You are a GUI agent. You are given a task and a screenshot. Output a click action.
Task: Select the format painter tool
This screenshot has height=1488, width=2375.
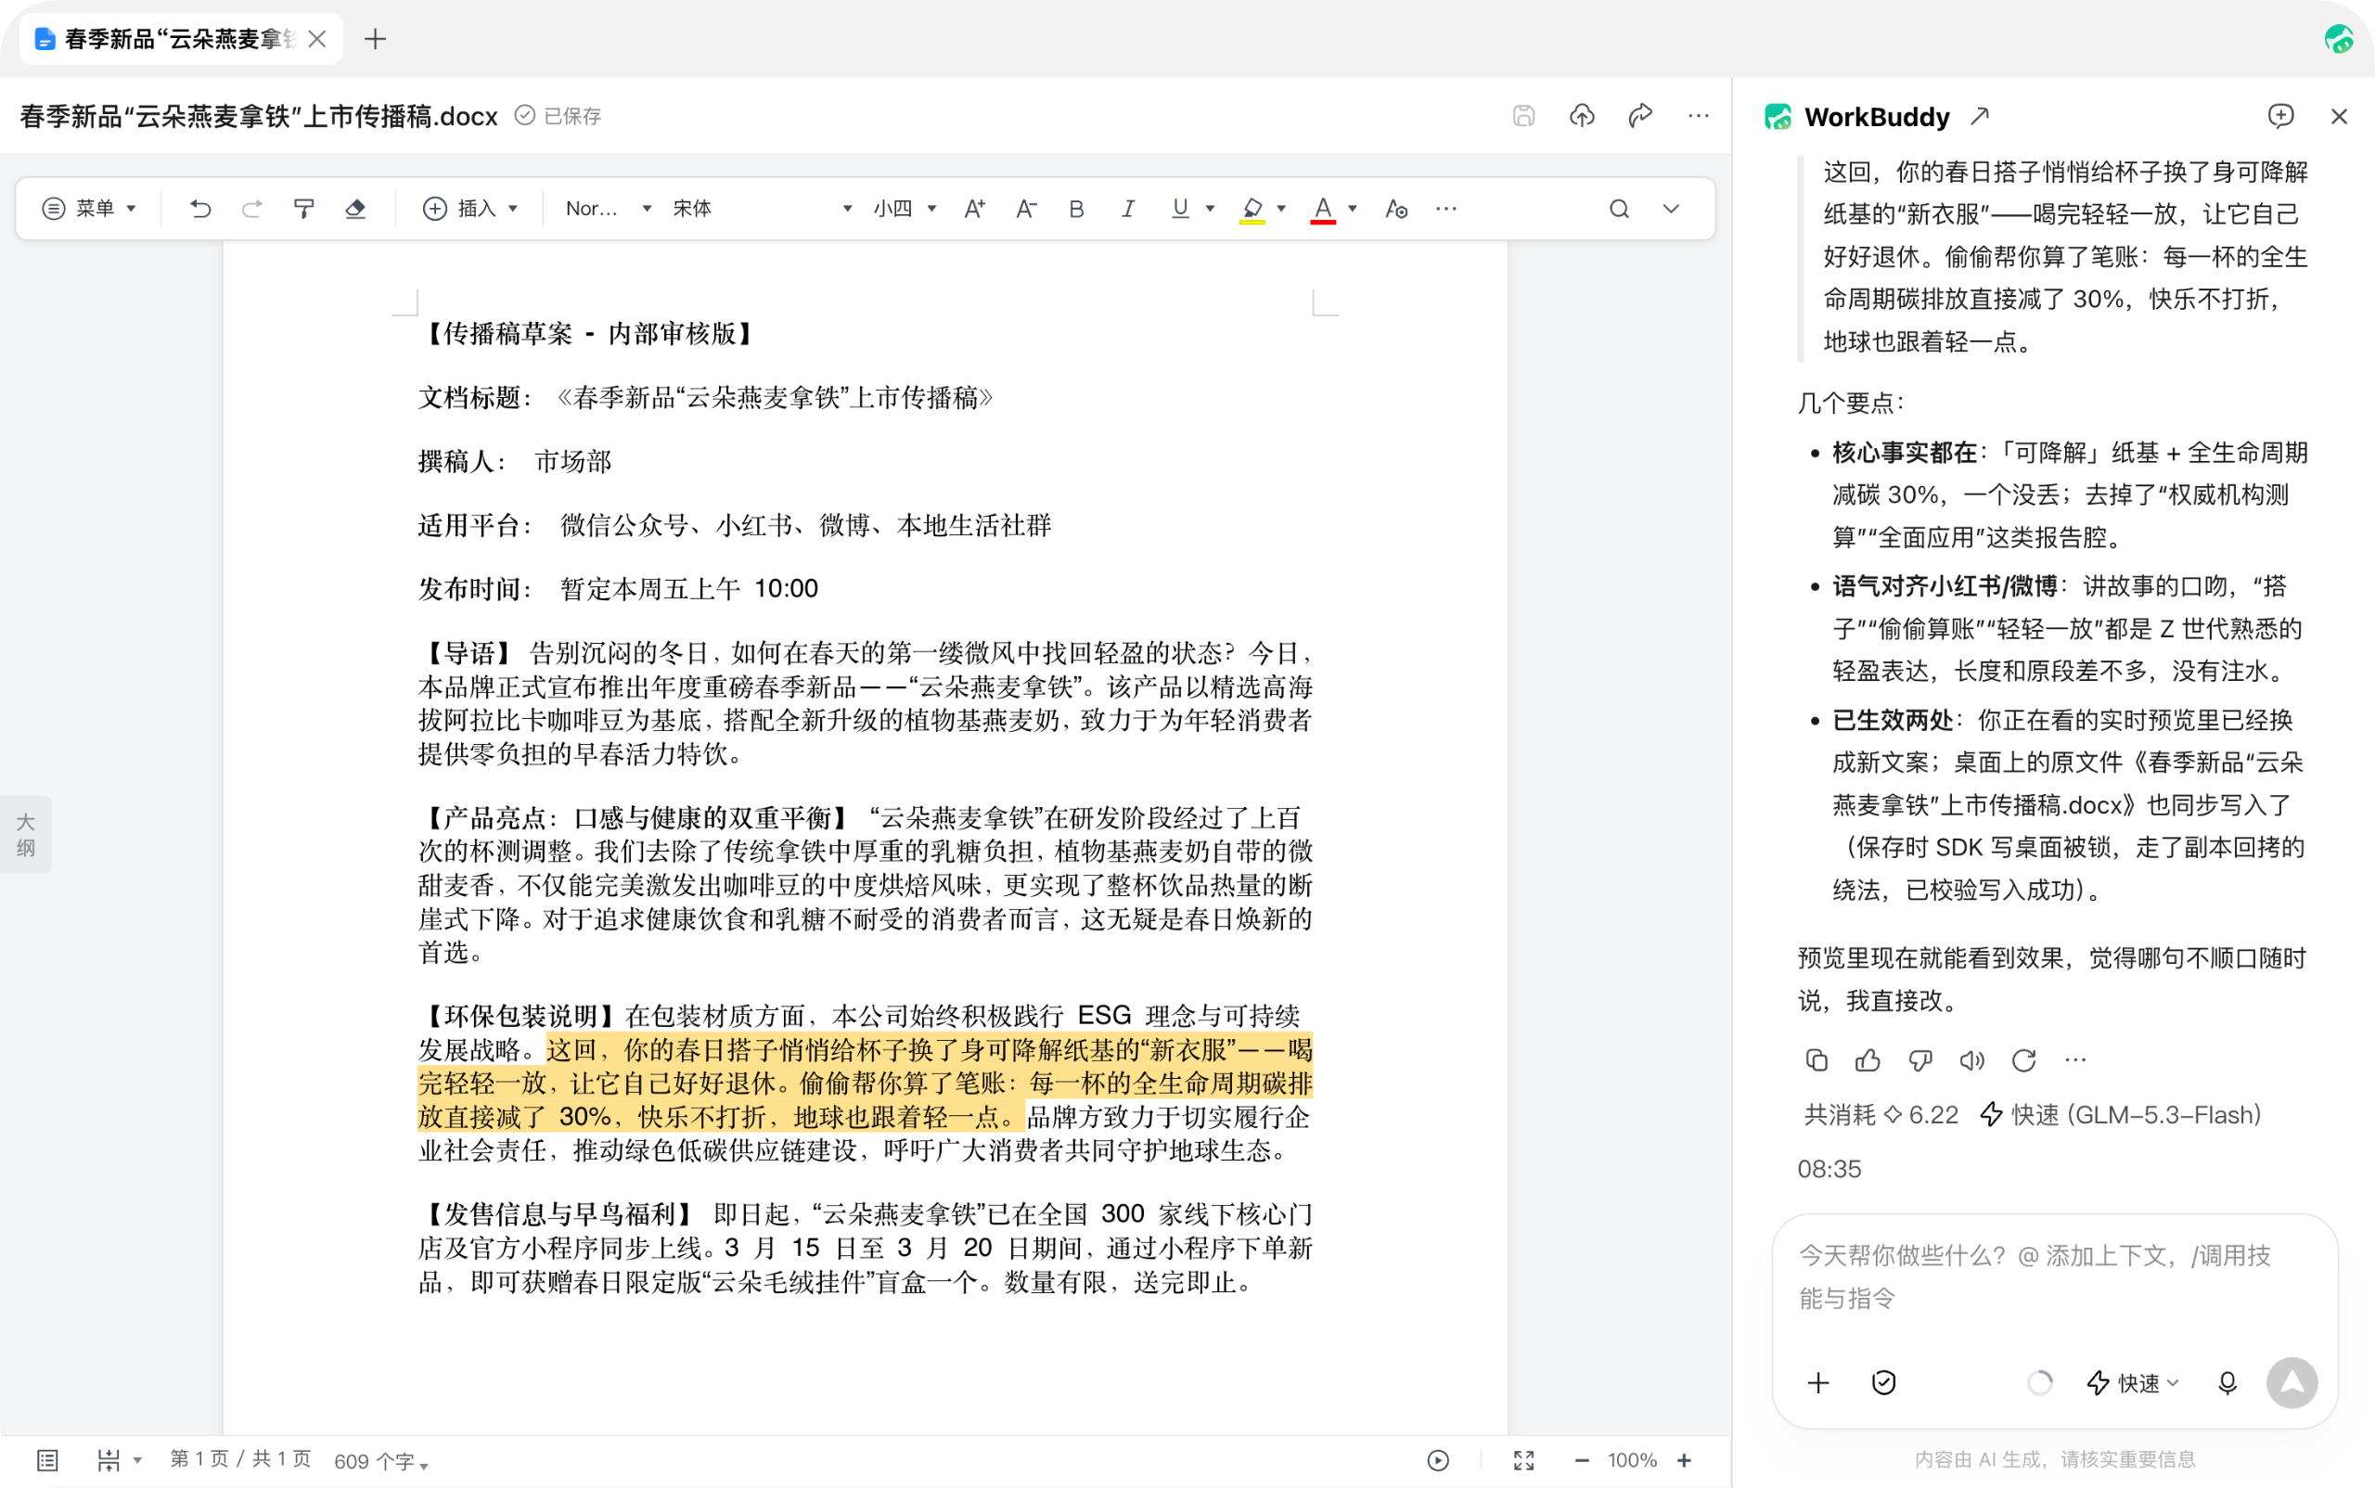[x=304, y=209]
